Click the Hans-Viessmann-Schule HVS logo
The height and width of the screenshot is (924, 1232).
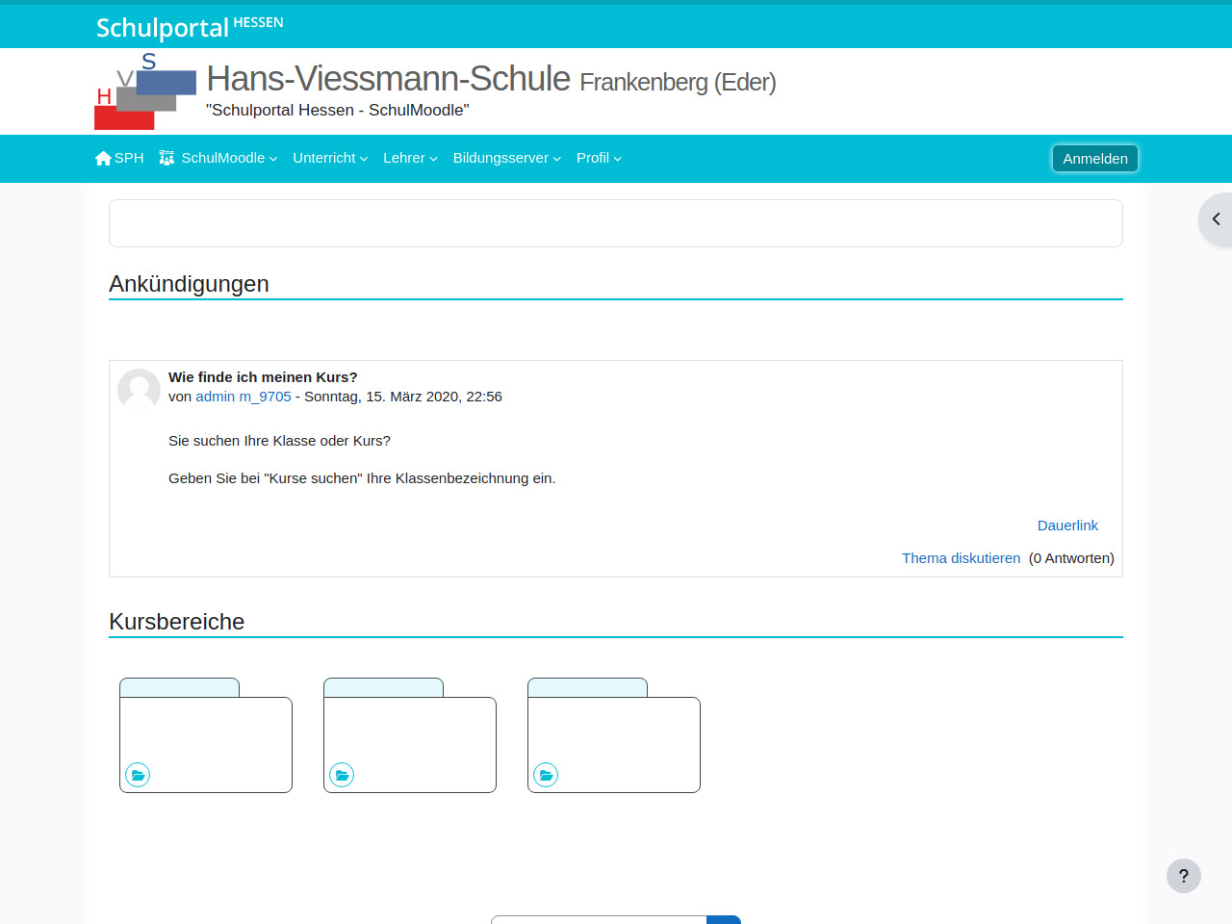(145, 91)
